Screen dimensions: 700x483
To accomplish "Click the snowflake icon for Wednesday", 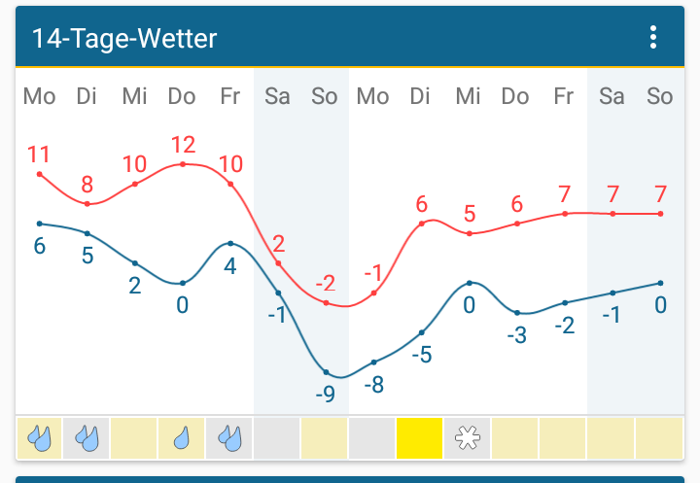I will pyautogui.click(x=468, y=438).
